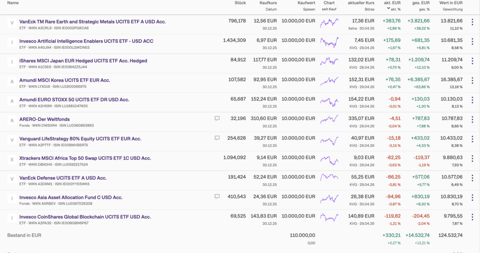Select daily change +330,21 in totals row
480x253 pixels.
392,235
